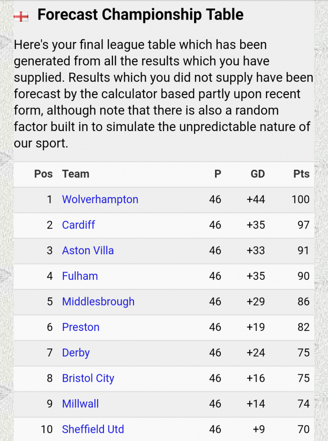
Task: Click the Team column header
Action: click(x=76, y=174)
